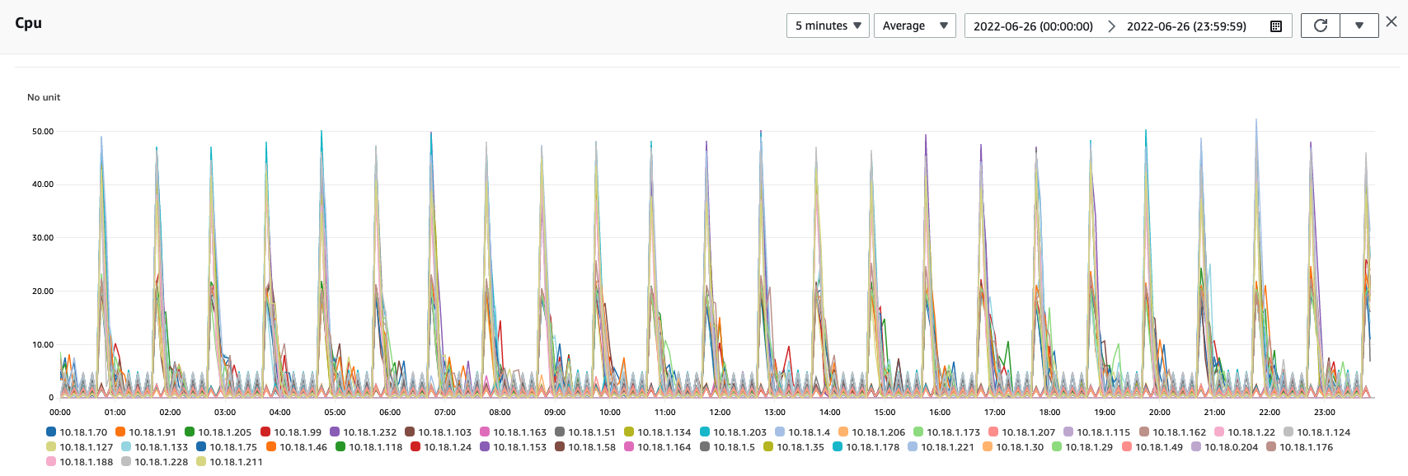1408x476 pixels.
Task: Select legend label 10.18.1.30
Action: coord(1020,447)
